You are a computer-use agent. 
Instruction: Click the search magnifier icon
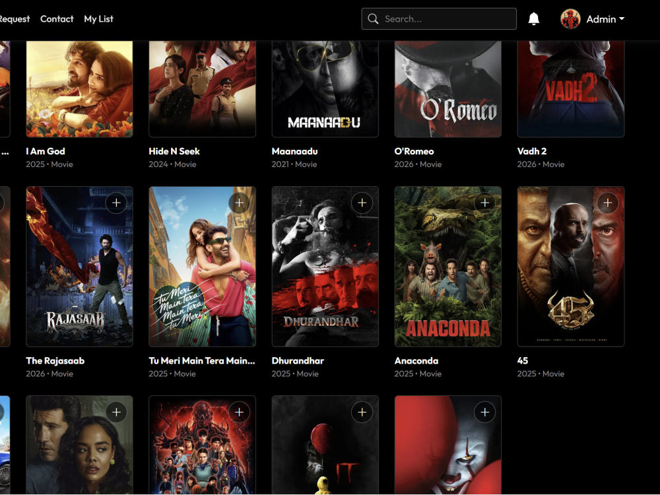373,19
